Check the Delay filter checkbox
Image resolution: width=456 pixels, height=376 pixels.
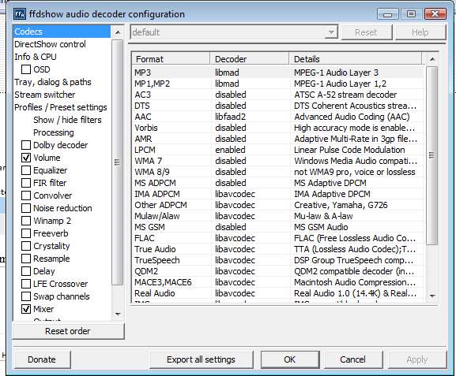point(26,271)
